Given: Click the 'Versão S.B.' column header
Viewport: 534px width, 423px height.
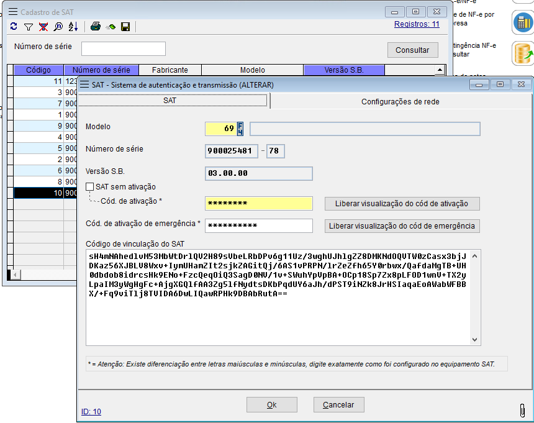Looking at the screenshot, I should tap(344, 70).
